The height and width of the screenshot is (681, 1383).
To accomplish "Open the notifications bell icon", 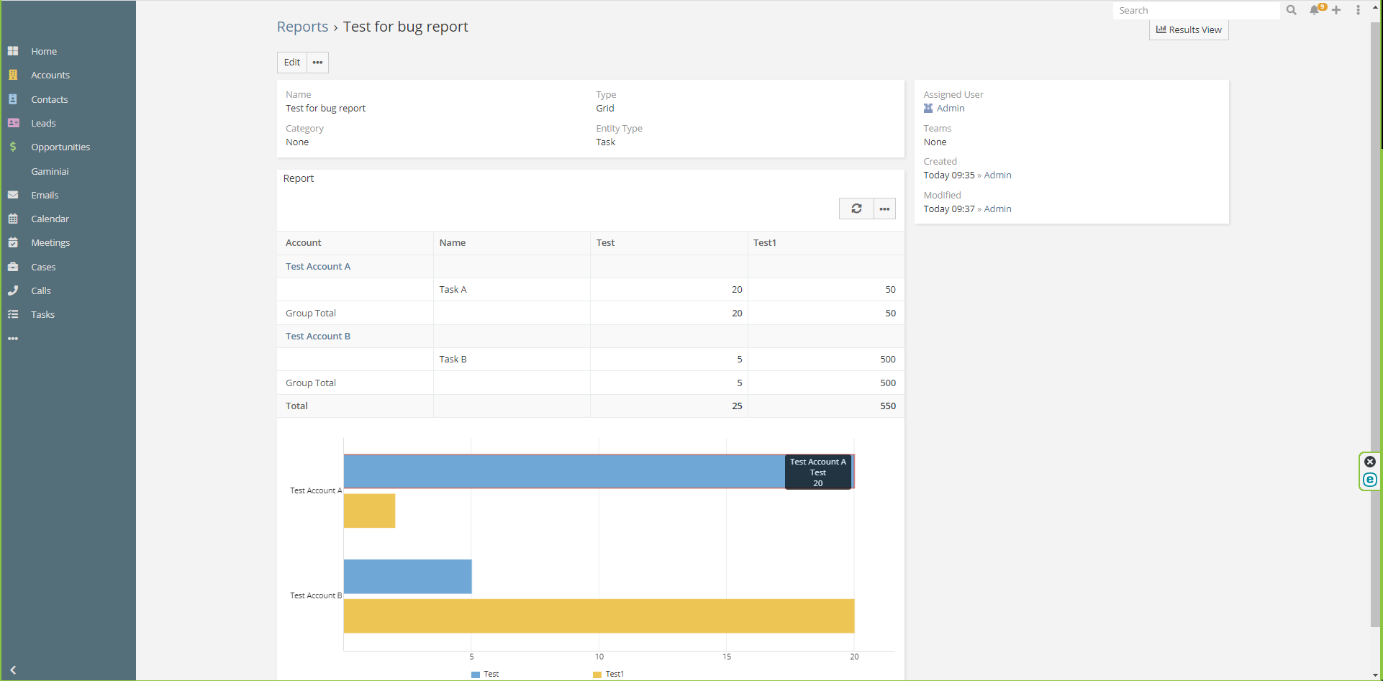I will pyautogui.click(x=1315, y=10).
